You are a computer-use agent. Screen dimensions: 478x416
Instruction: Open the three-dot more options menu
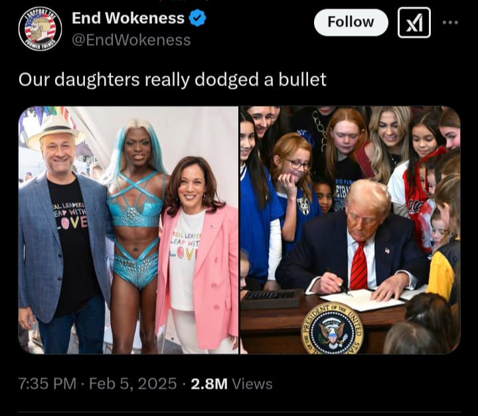(x=451, y=23)
